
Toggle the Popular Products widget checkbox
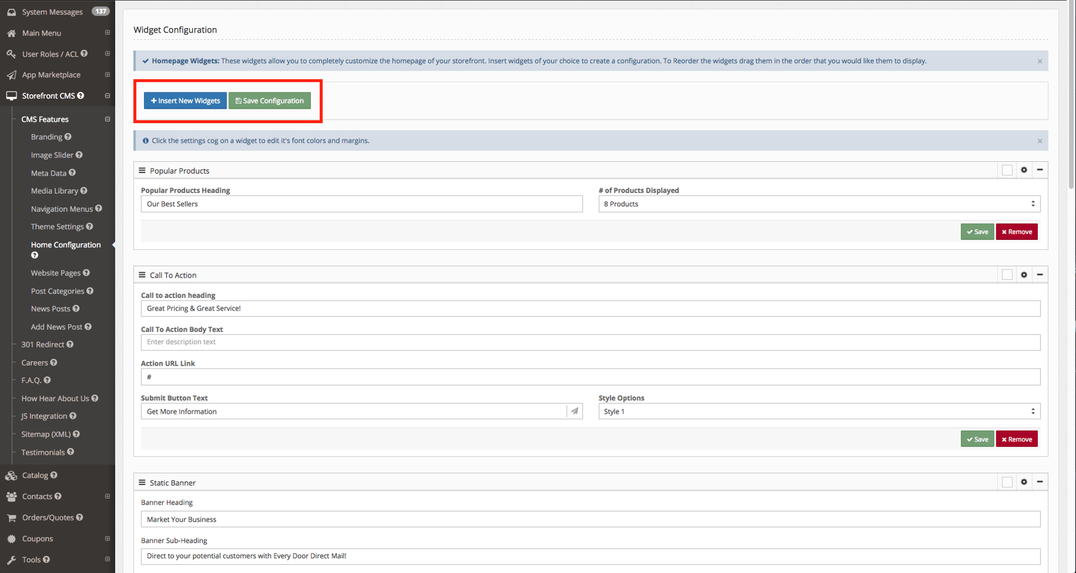[1007, 170]
